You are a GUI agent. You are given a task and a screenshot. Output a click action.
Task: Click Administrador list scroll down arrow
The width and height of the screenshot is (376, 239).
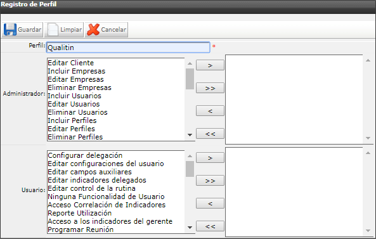pyautogui.click(x=190, y=135)
